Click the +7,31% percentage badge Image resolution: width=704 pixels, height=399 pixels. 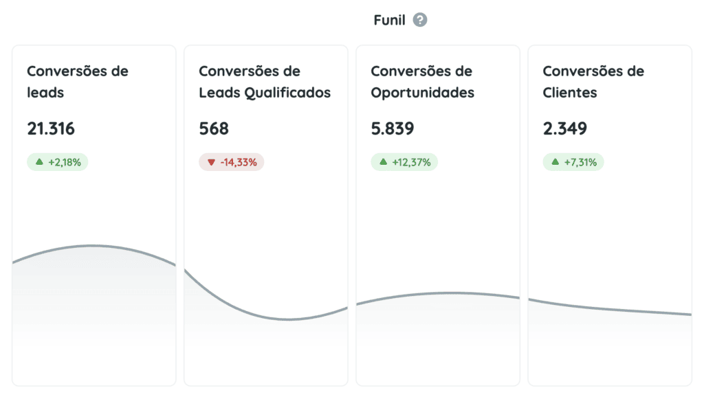pyautogui.click(x=573, y=162)
